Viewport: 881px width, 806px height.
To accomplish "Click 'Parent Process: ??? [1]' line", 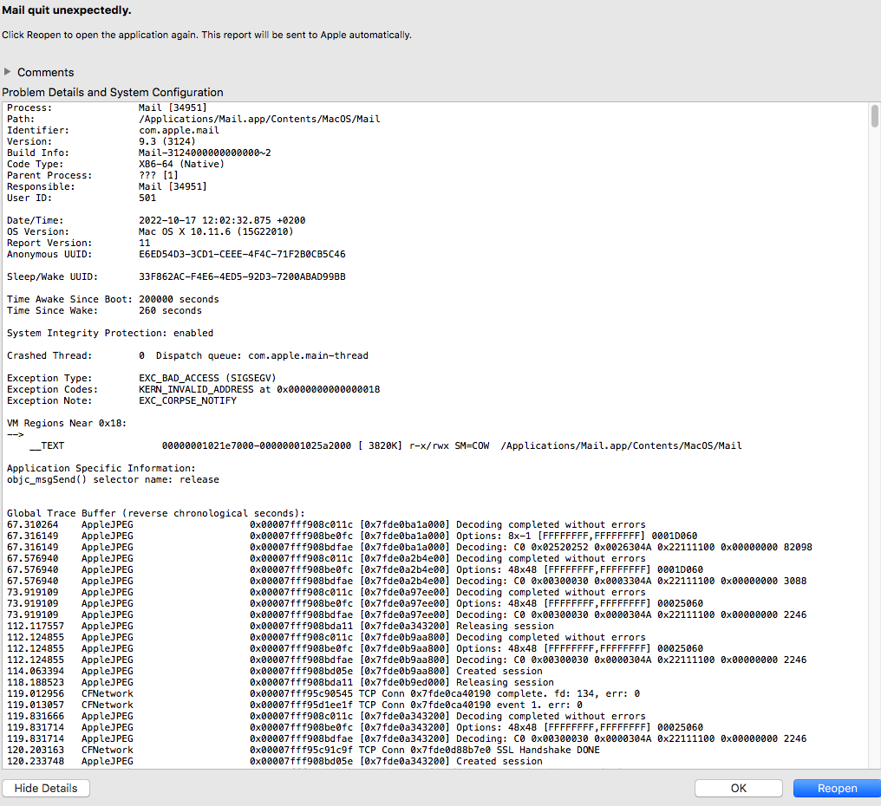I will click(x=93, y=175).
